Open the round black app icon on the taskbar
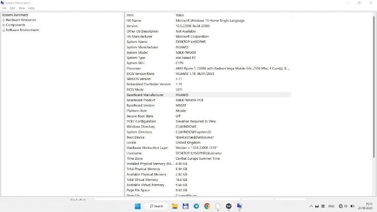 point(229,206)
